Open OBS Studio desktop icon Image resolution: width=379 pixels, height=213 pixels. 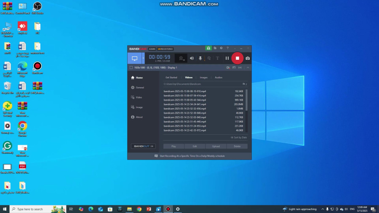tap(37, 8)
